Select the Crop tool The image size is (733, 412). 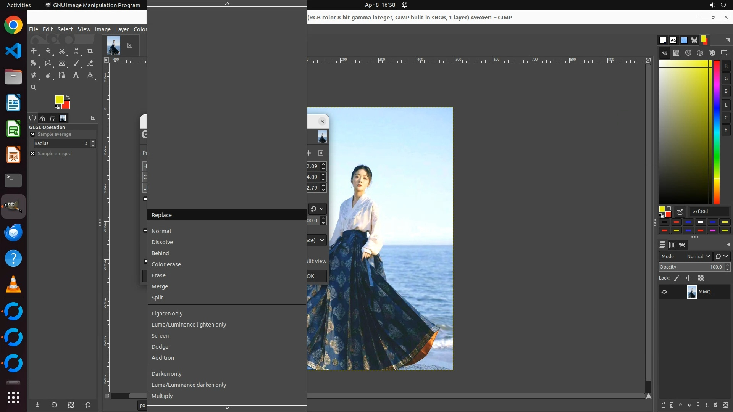(90, 51)
